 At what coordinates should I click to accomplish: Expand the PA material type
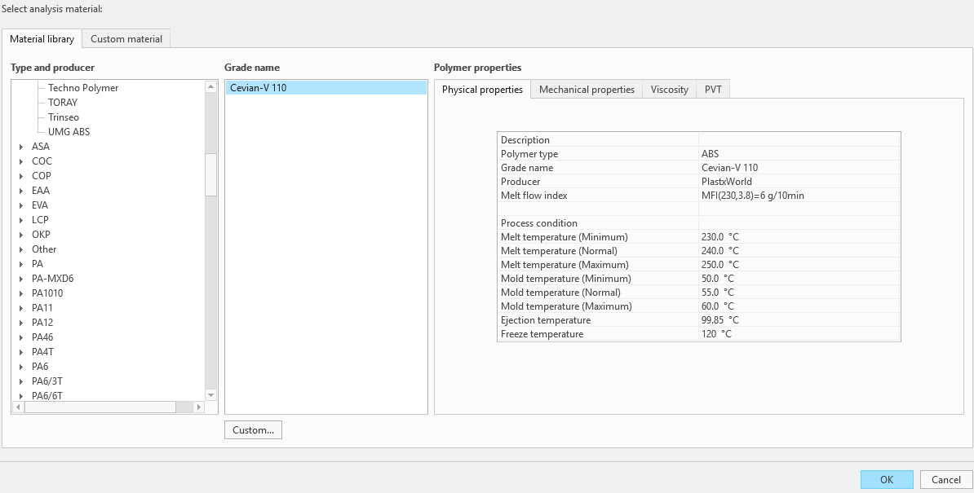pos(21,264)
